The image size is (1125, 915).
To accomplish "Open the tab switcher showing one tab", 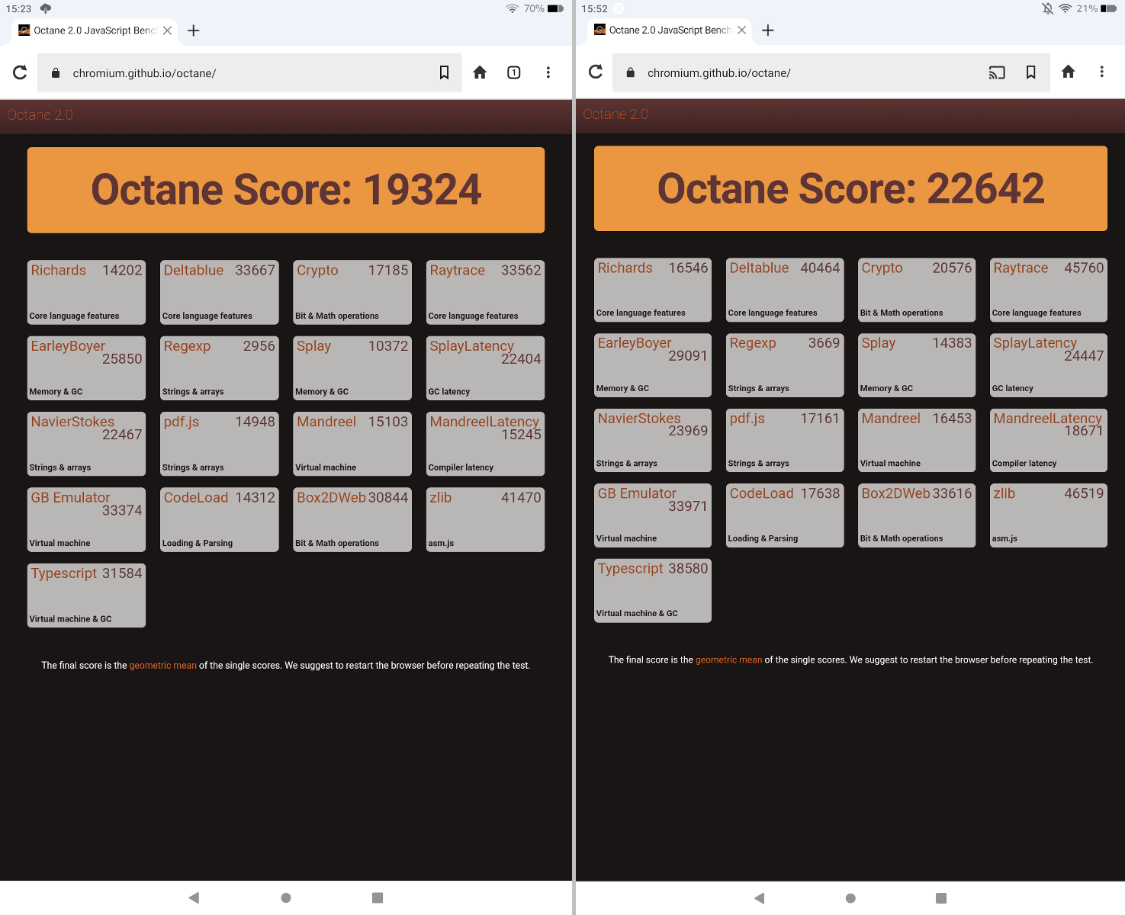I will coord(513,72).
